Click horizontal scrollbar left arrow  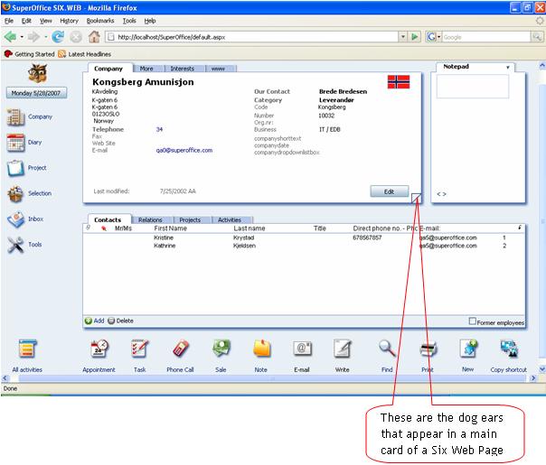(x=5, y=377)
